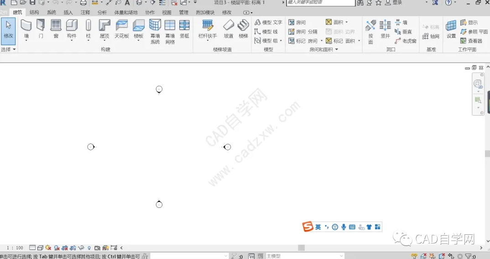
Task: Select the 窗 (Window) tool
Action: click(x=56, y=28)
